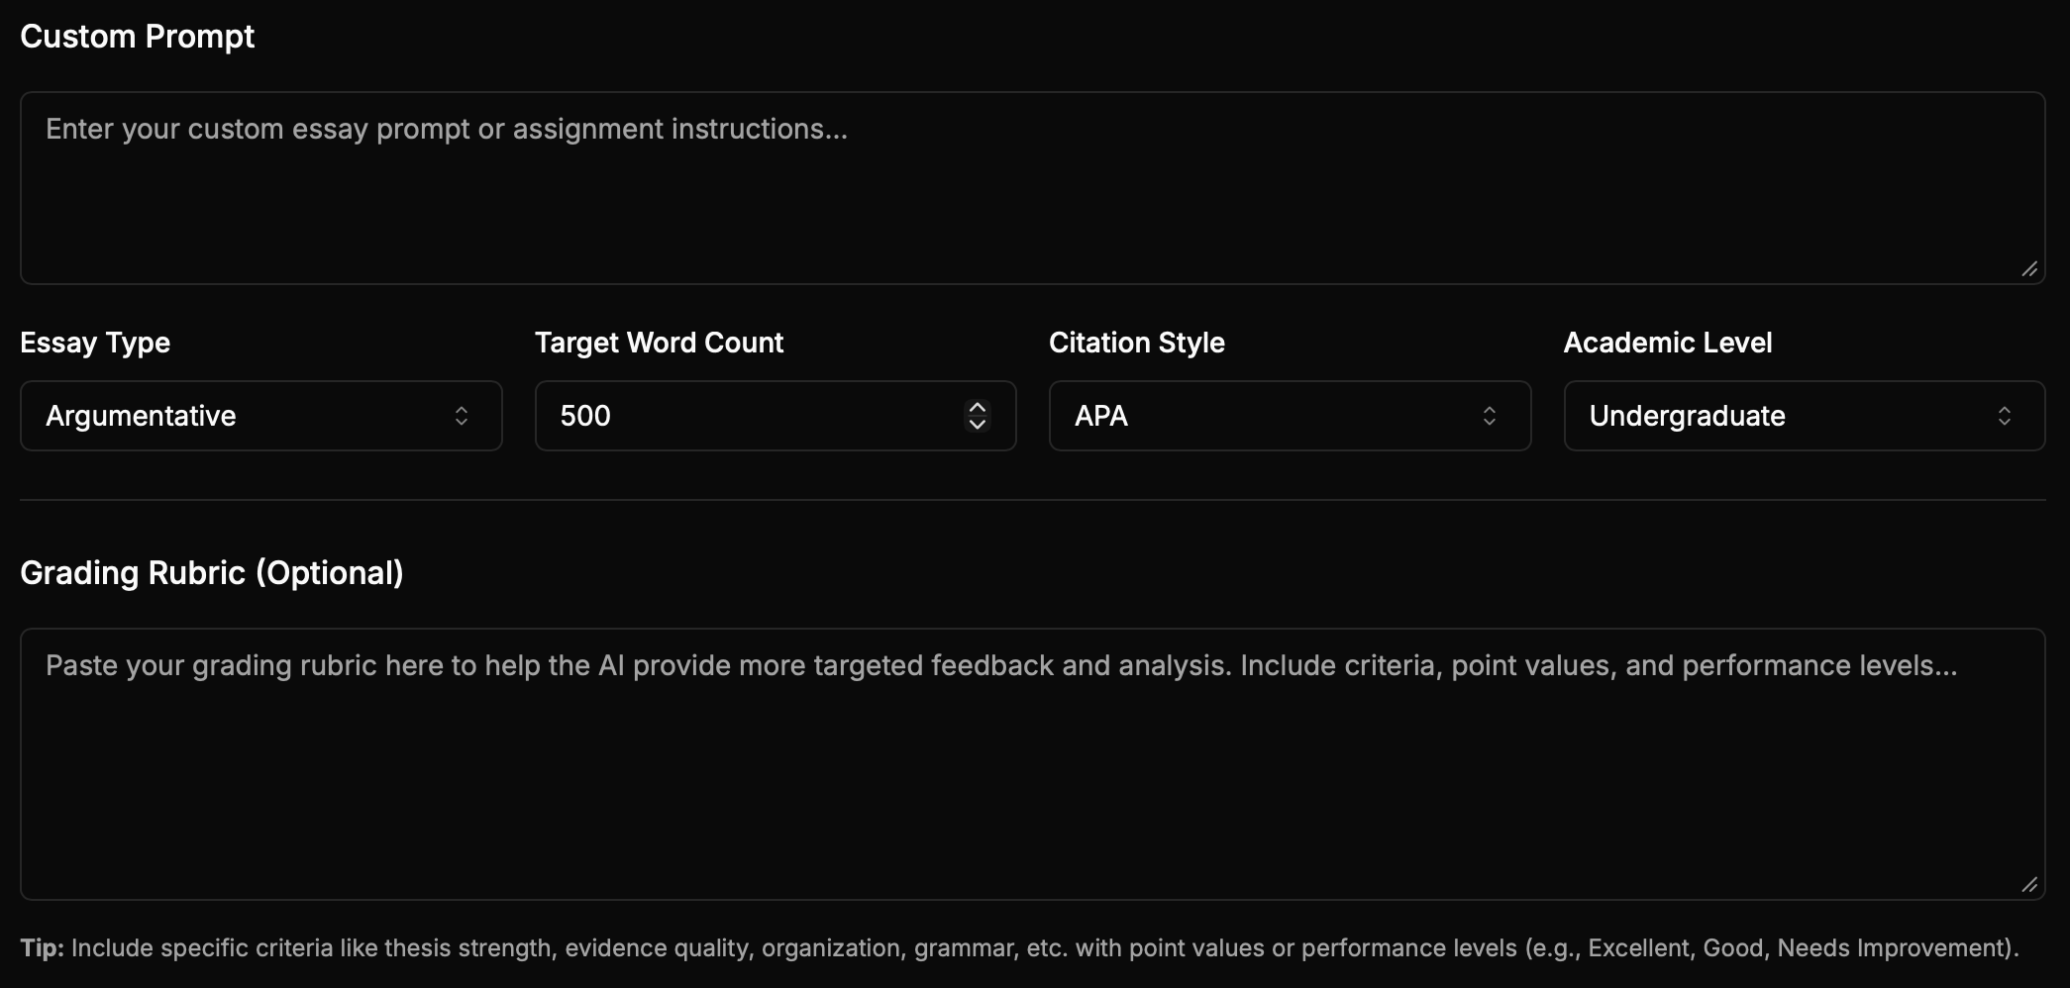Open the Academic Level selector showing Undergraduate

coord(1803,416)
